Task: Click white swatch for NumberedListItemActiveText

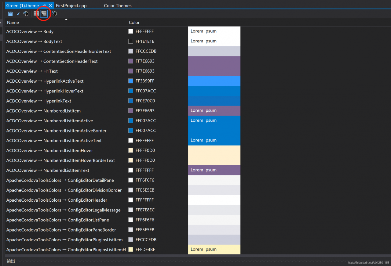Action: (x=131, y=140)
